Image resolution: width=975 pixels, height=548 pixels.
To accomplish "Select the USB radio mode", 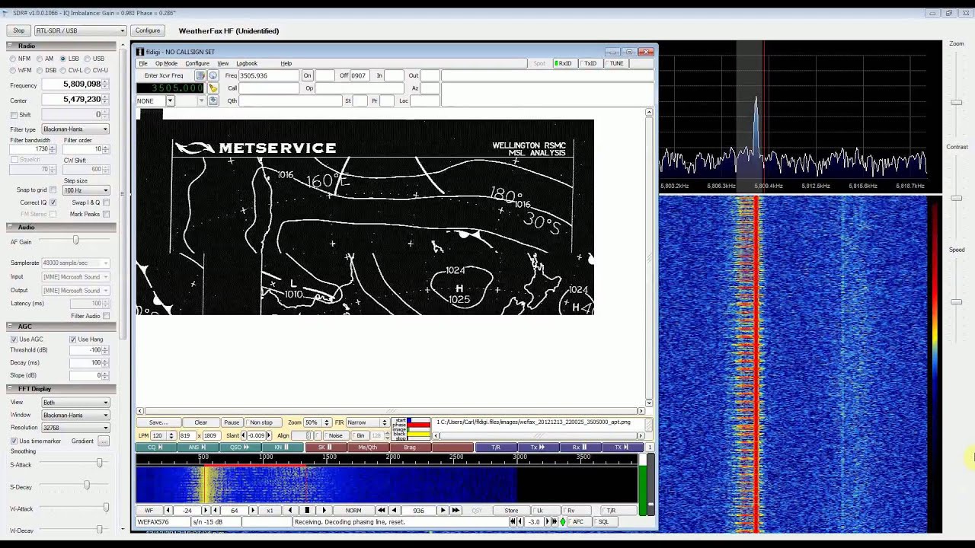I will pyautogui.click(x=88, y=59).
